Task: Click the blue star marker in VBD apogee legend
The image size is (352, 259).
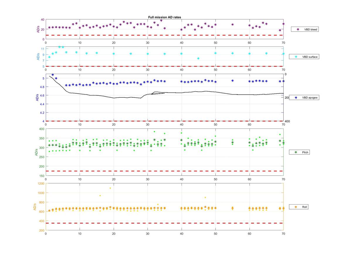Action: [x=296, y=98]
